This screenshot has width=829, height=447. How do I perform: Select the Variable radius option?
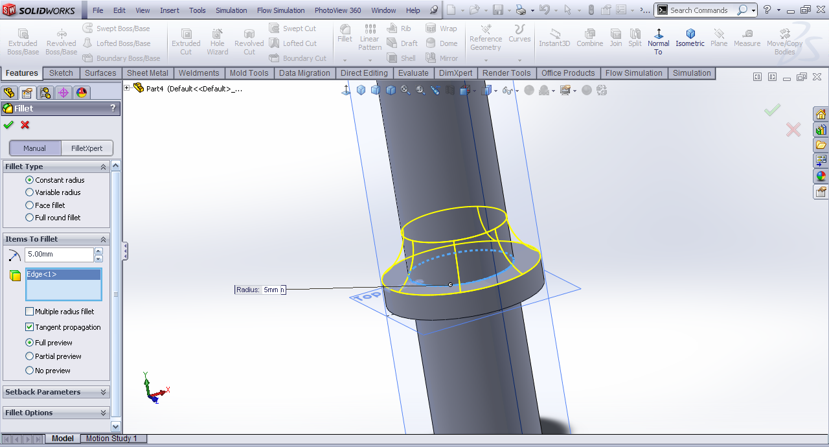[x=29, y=192]
